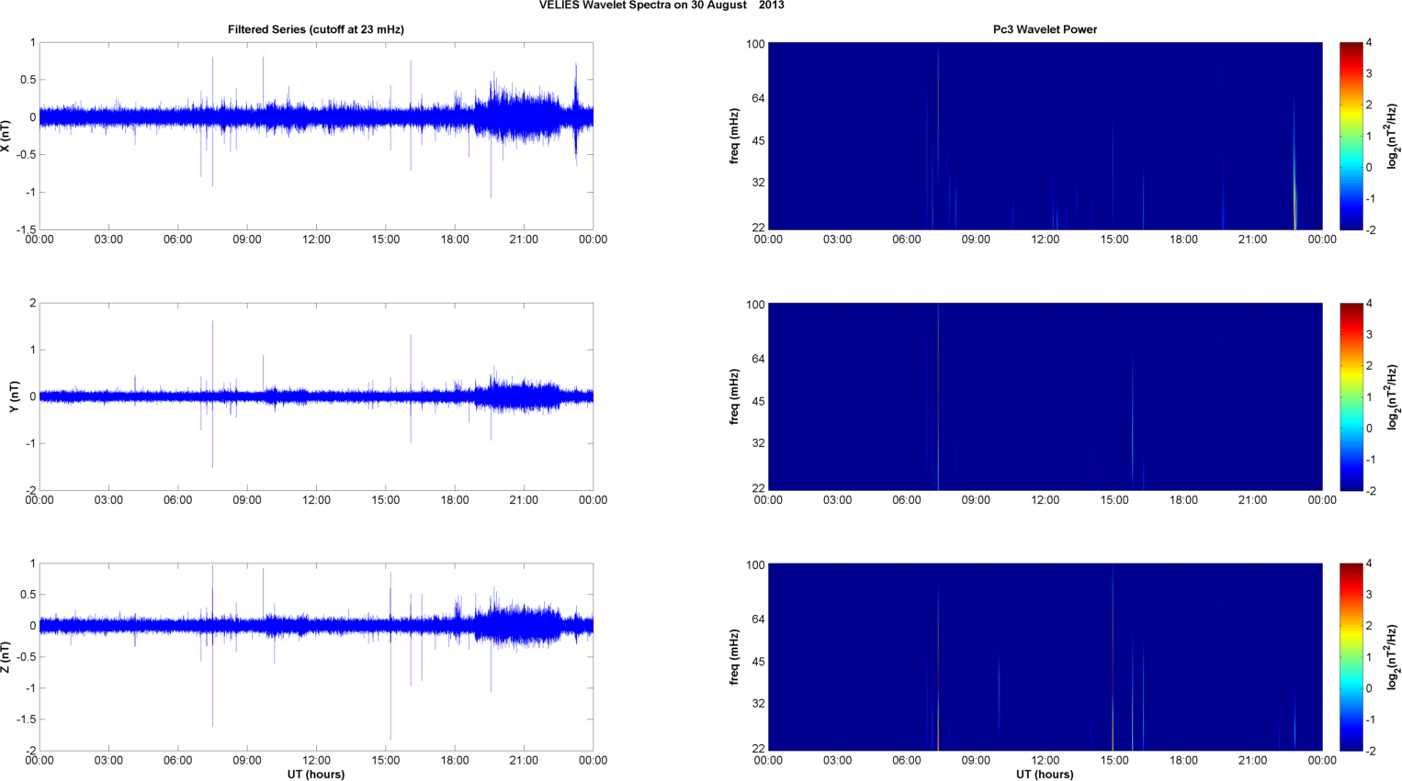The height and width of the screenshot is (781, 1402).
Task: Click the "45" frequency tick of the Z-component spectrogram
Action: (x=758, y=662)
